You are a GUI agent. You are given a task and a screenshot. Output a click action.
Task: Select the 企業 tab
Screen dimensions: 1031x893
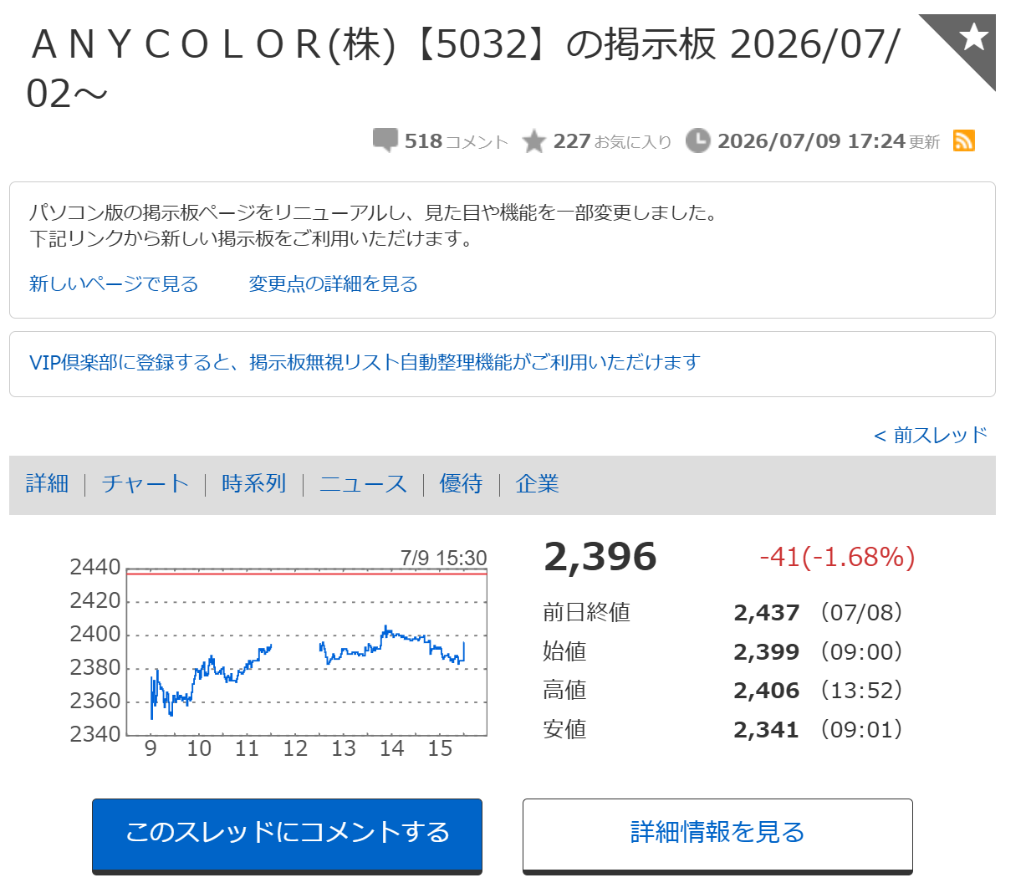point(538,483)
